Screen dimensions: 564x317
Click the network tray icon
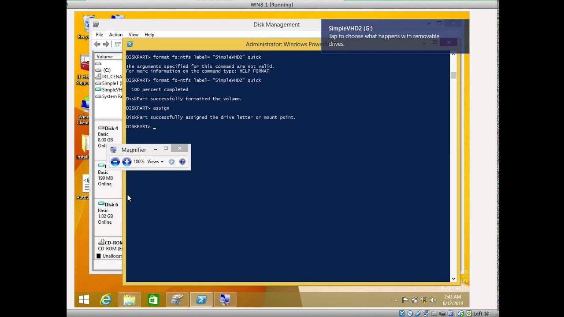[x=424, y=300]
